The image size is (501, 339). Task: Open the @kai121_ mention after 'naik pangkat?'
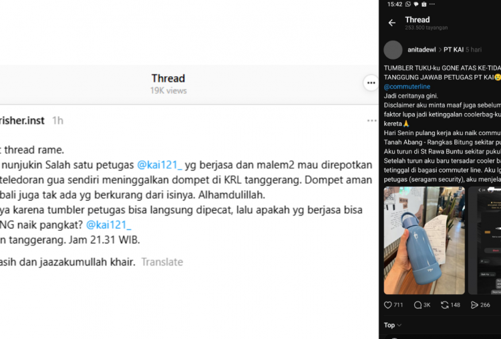[x=109, y=225]
